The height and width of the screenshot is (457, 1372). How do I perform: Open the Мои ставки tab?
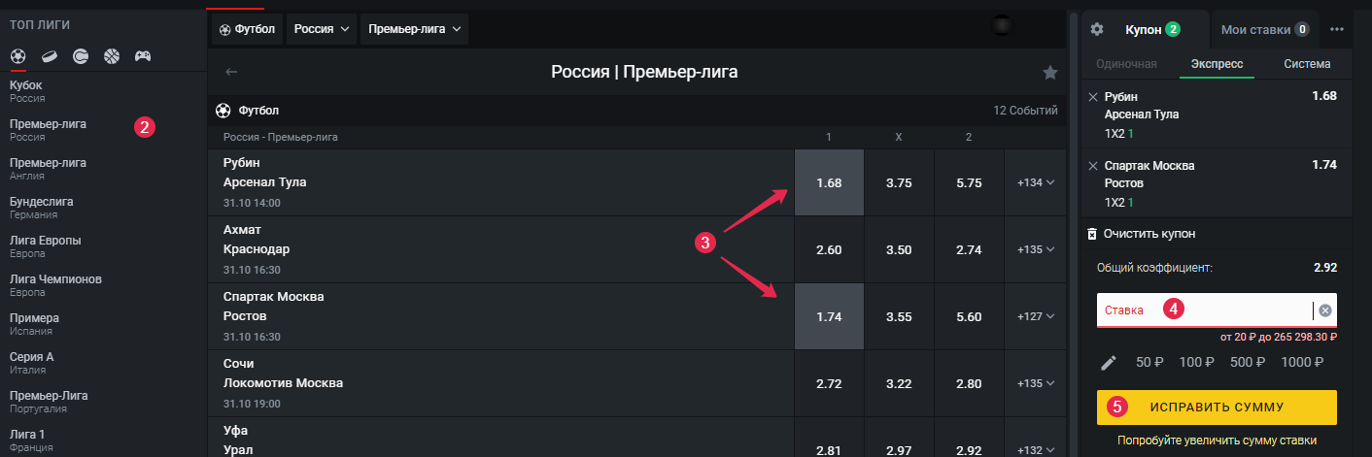(1264, 29)
